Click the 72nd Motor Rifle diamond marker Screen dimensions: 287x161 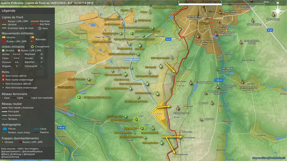191,83
